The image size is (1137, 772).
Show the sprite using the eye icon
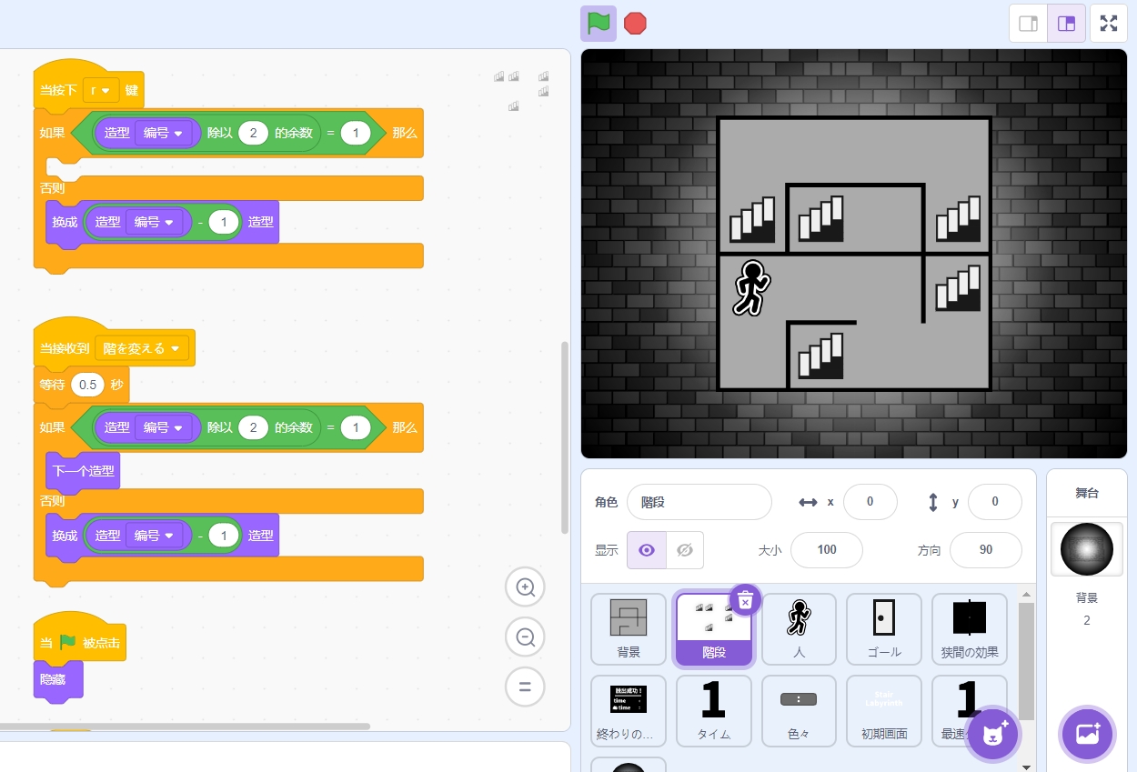(647, 550)
